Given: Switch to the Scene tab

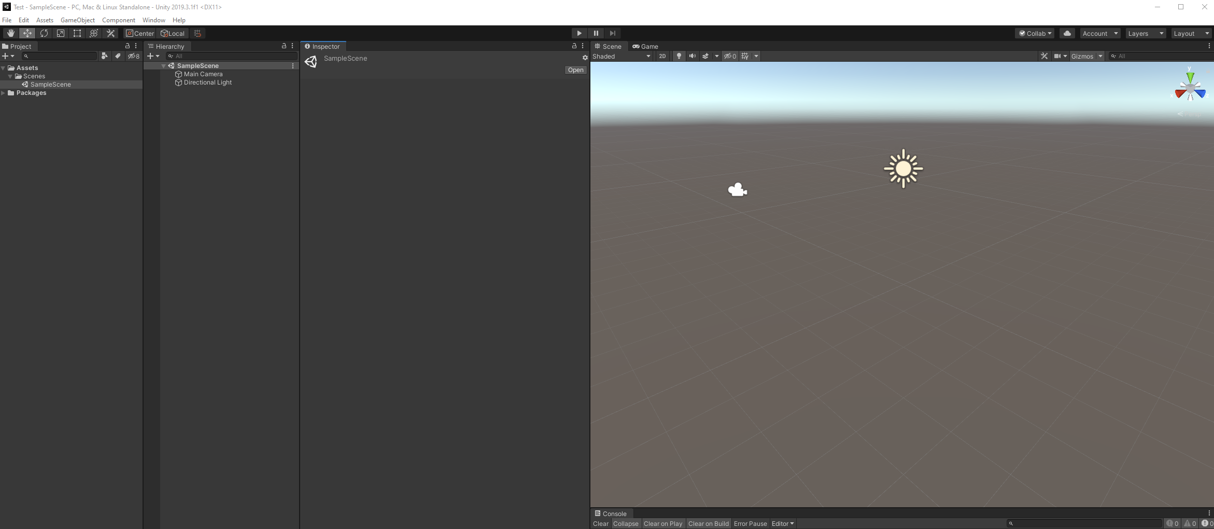Looking at the screenshot, I should pyautogui.click(x=608, y=46).
